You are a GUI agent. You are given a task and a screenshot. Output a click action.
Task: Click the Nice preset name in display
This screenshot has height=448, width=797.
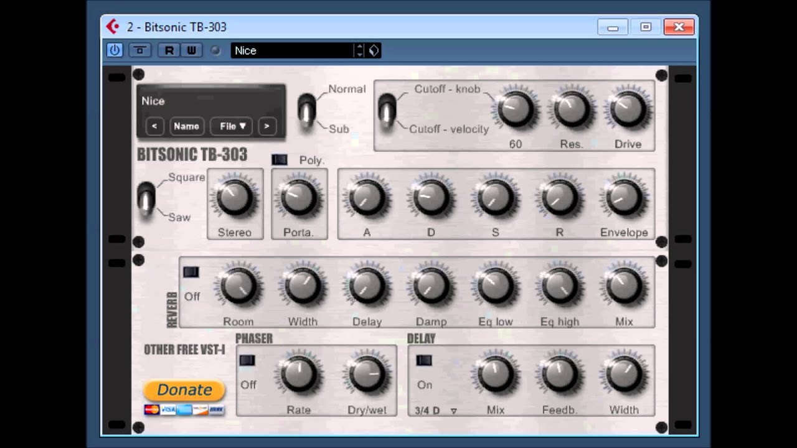point(153,101)
